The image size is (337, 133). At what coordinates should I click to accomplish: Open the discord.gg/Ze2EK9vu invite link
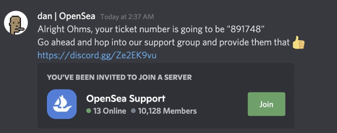(97, 55)
